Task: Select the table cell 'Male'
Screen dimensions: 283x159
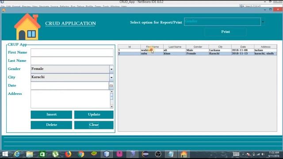Action: click(198, 50)
